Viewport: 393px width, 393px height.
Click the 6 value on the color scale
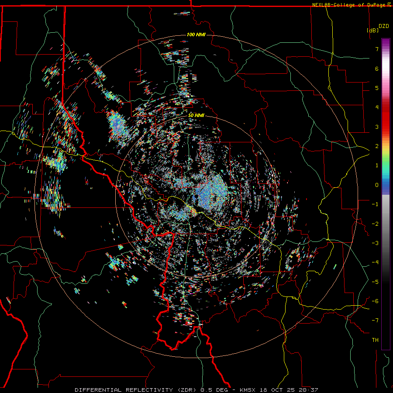click(377, 69)
